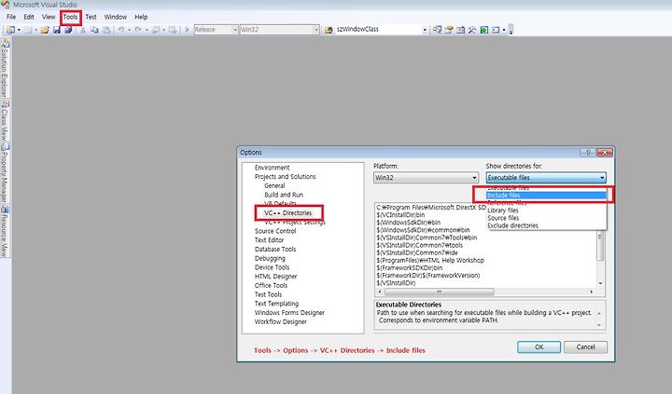Image resolution: width=672 pixels, height=394 pixels.
Task: Click OK in the Options dialog
Action: click(x=539, y=346)
